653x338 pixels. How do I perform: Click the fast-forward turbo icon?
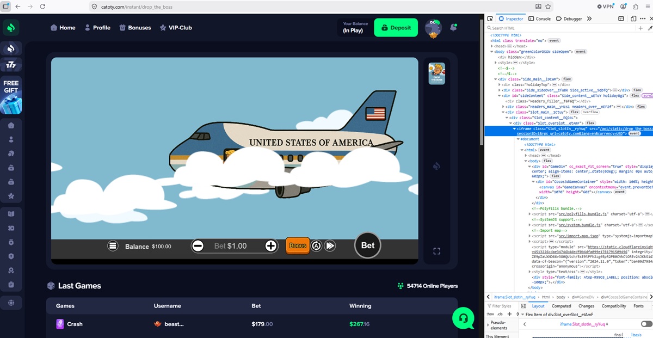(x=330, y=246)
